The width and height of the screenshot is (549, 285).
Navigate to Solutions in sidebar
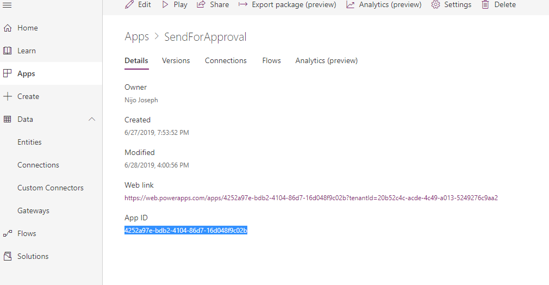(33, 256)
